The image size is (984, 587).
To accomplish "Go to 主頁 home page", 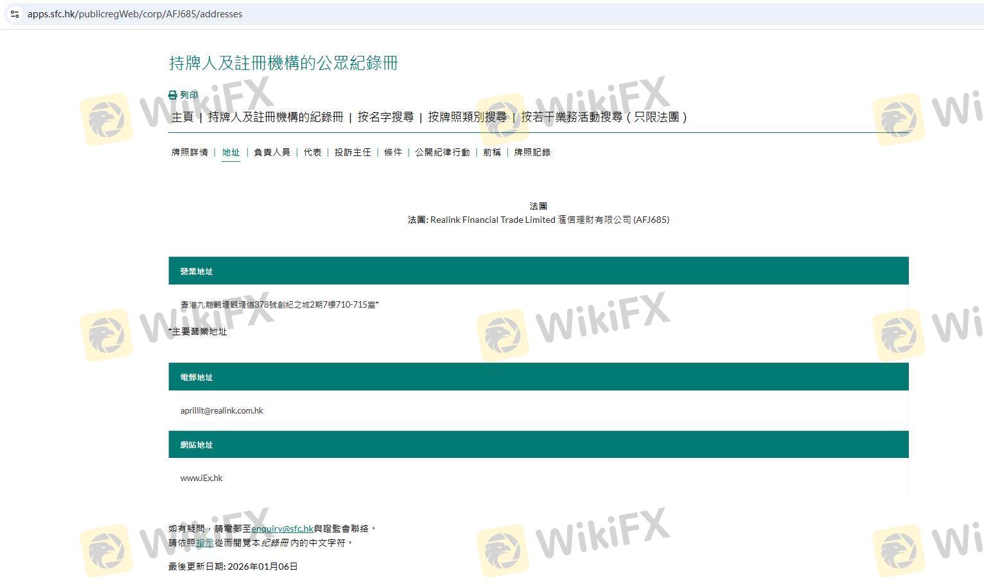I will 182,117.
